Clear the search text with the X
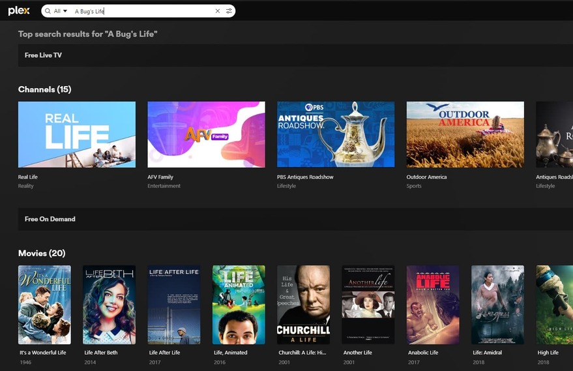Viewport: 573px width, 371px height. [218, 11]
